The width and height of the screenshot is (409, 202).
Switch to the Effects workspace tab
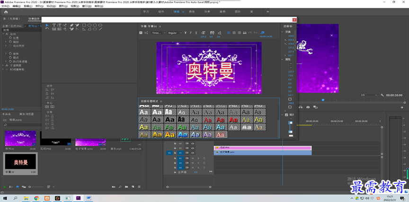207,12
